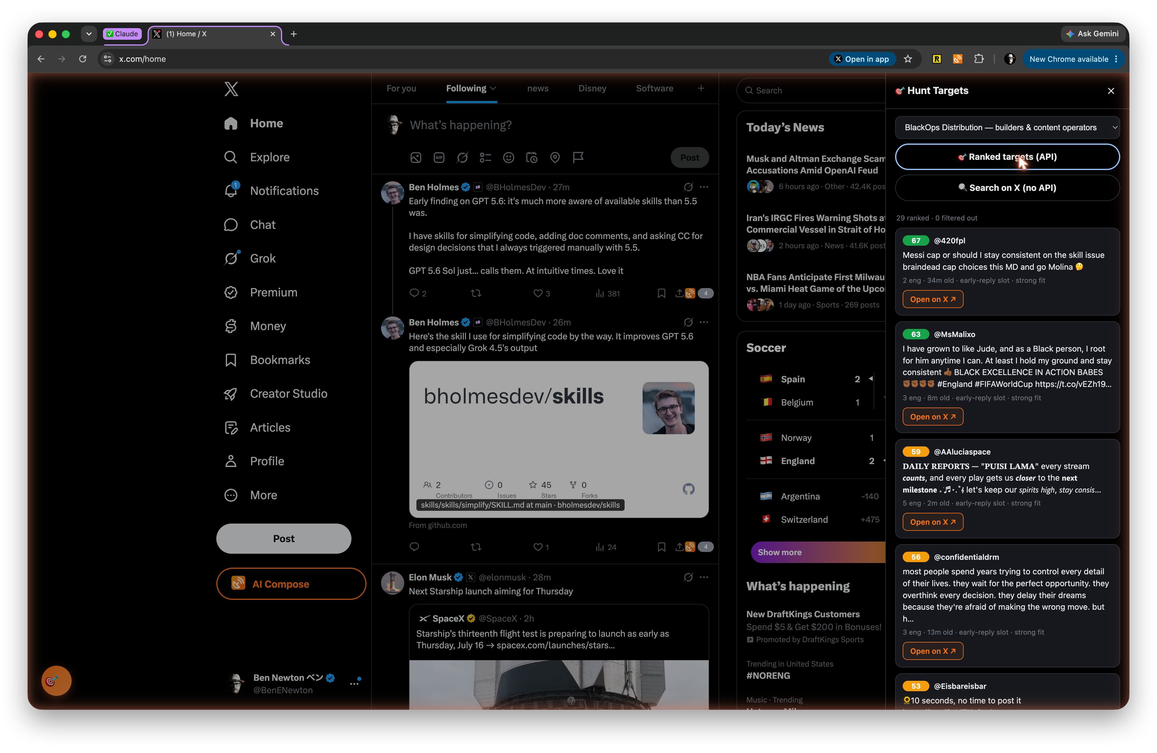Bookmark this page with the star icon
The image size is (1157, 753).
908,59
